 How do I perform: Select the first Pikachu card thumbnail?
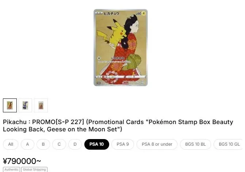(10, 105)
